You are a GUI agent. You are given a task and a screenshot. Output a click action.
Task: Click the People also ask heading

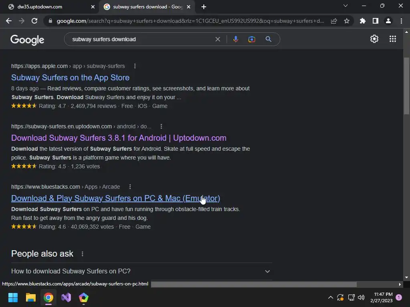pos(42,254)
